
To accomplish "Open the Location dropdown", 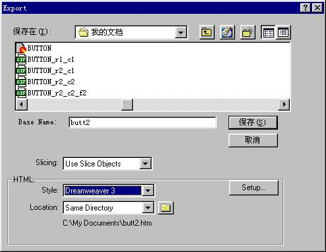I will (x=148, y=207).
